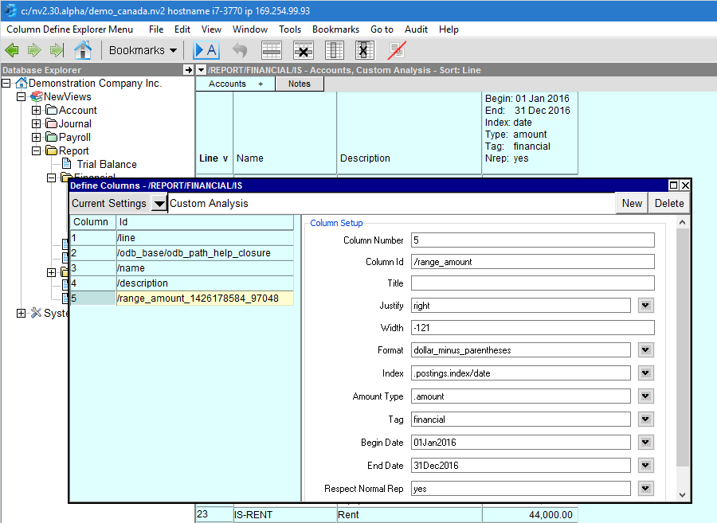
Task: Click the Home icon in toolbar
Action: click(x=83, y=50)
